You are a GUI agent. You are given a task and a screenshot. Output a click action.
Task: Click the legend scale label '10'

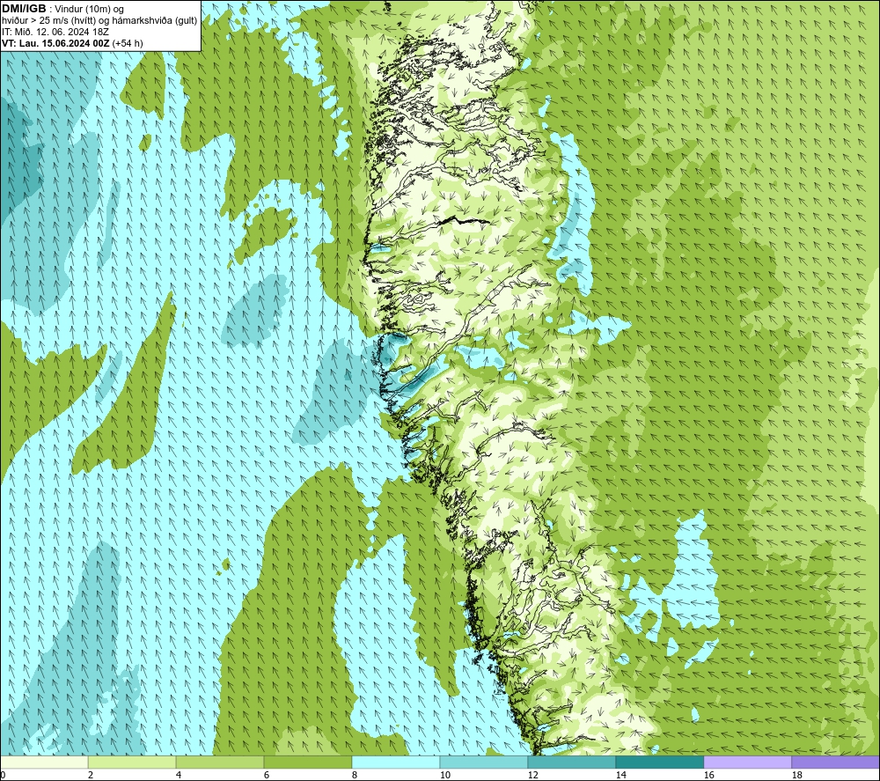(x=444, y=776)
